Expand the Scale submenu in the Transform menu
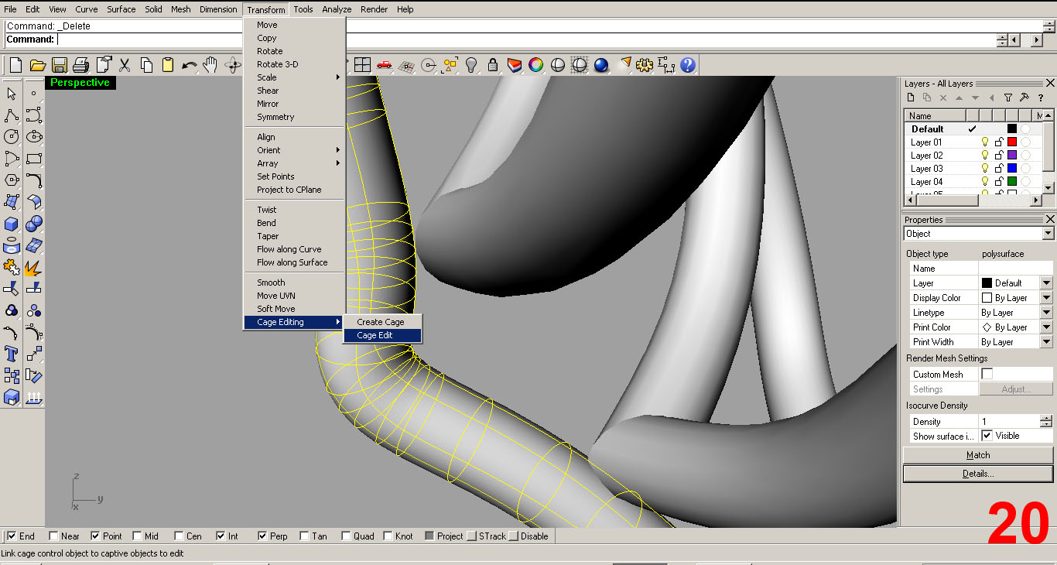1057x565 pixels. click(x=294, y=77)
